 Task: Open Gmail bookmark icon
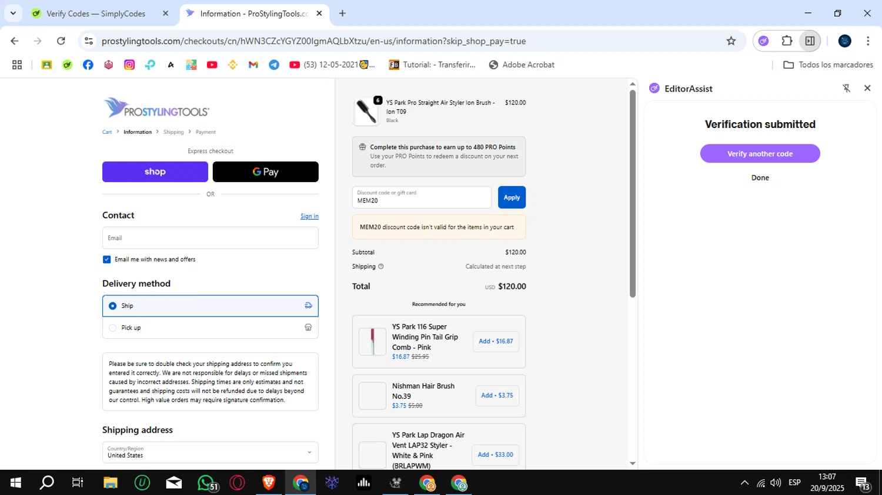click(253, 65)
